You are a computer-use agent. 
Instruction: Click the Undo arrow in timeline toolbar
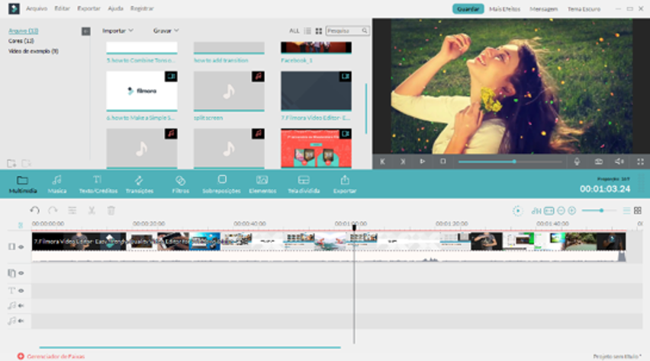34,210
